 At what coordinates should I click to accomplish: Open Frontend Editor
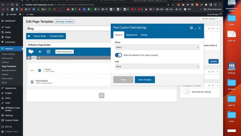[57, 36]
